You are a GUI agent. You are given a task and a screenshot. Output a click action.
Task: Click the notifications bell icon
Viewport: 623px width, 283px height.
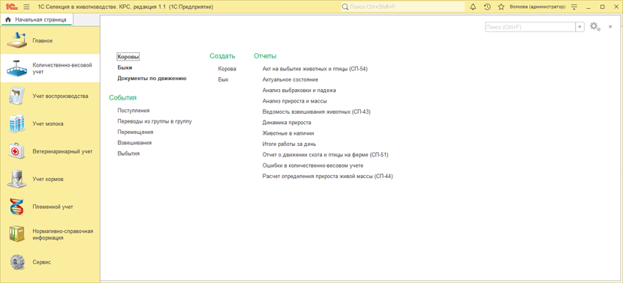[x=473, y=7]
